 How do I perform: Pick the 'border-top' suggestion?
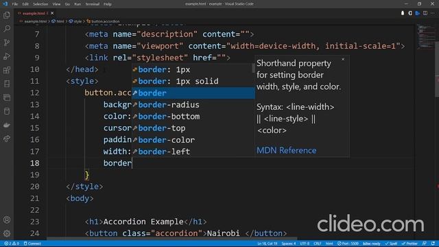pos(193,128)
